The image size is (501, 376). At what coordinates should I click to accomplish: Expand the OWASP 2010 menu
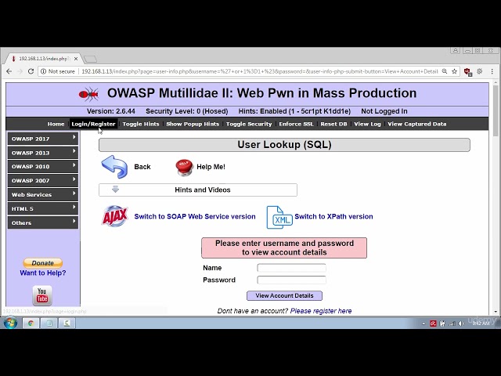(43, 167)
